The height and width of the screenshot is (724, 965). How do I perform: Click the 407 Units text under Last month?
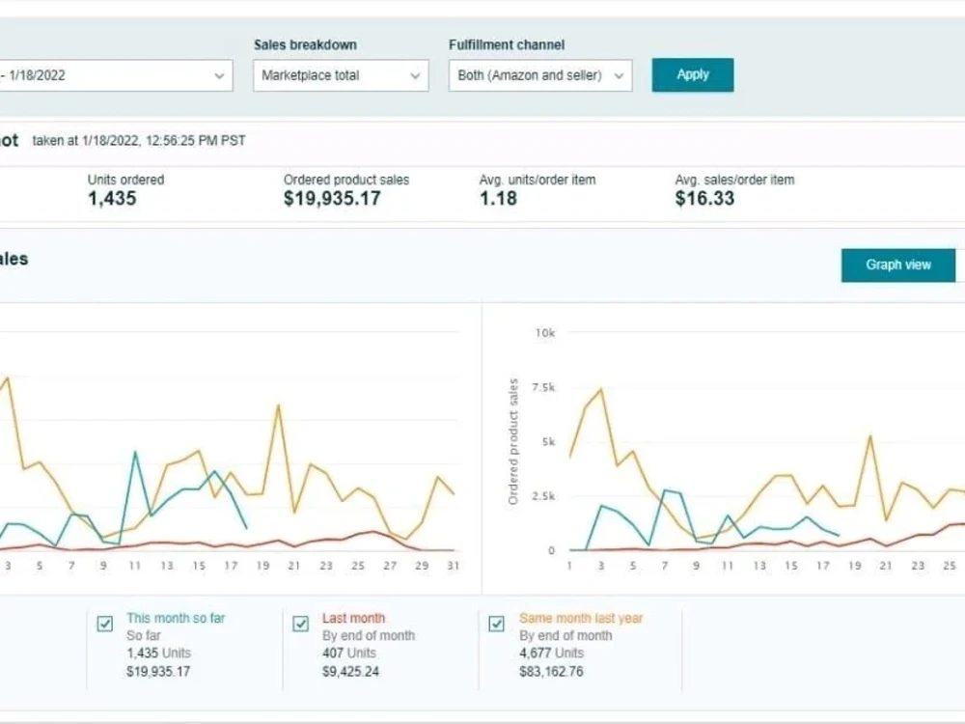(x=349, y=654)
